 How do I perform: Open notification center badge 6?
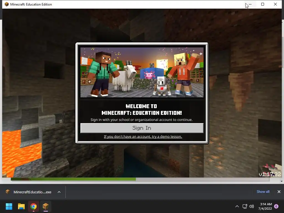coord(276,206)
